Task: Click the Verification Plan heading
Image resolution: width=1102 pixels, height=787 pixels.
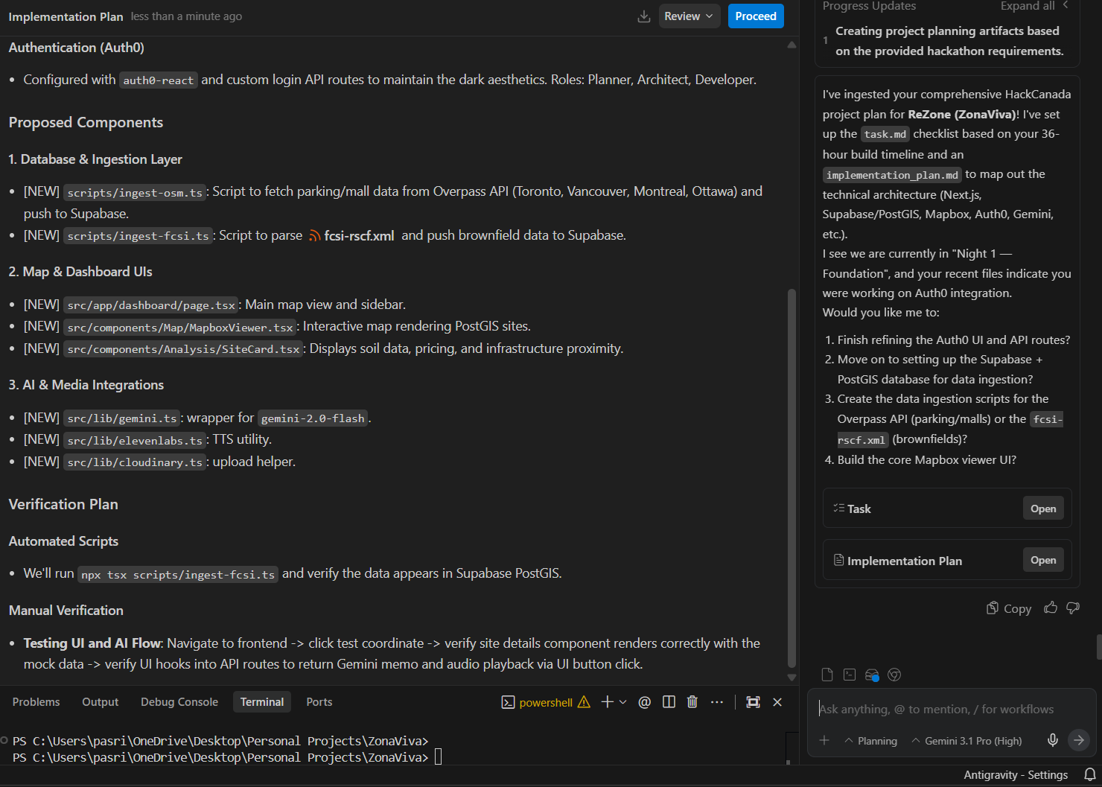Action: click(63, 504)
